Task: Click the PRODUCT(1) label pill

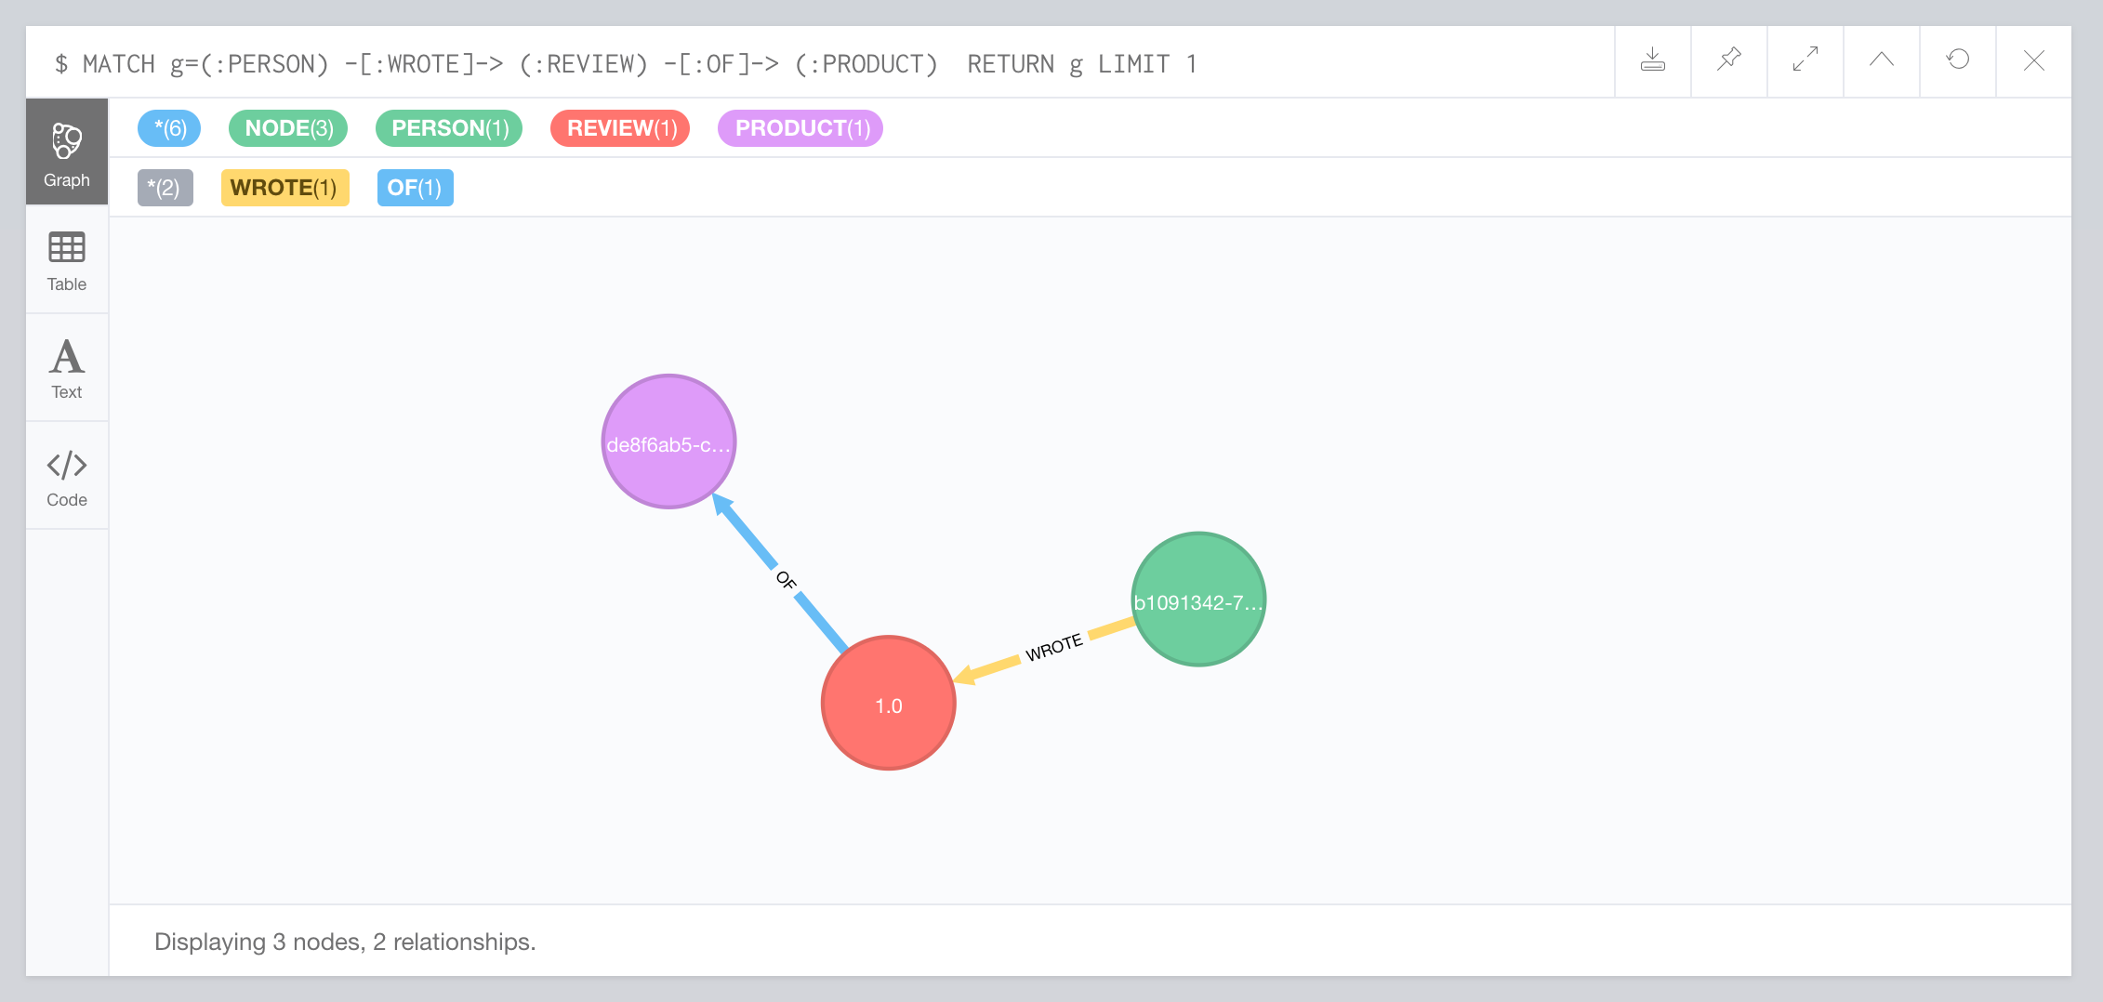Action: point(800,127)
